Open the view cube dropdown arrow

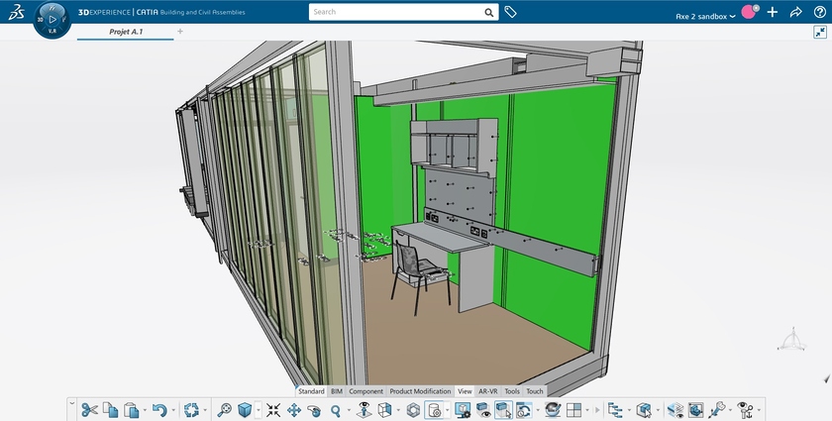pos(259,409)
